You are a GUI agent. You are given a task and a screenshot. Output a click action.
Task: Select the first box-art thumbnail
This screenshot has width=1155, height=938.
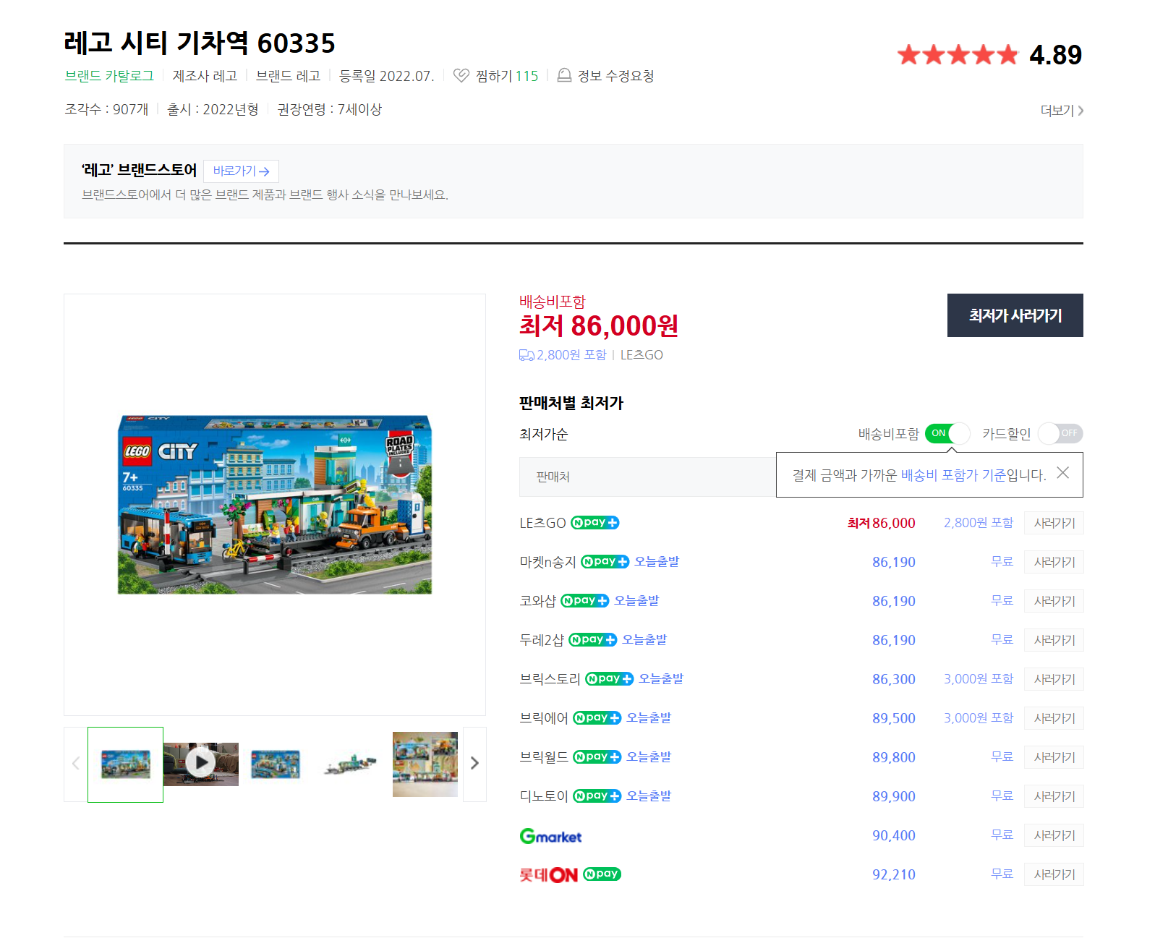[125, 764]
